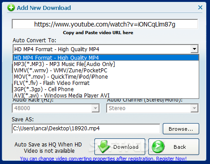Open the Register Now registration link
Image resolution: width=210 pixels, height=164 pixels.
171,159
